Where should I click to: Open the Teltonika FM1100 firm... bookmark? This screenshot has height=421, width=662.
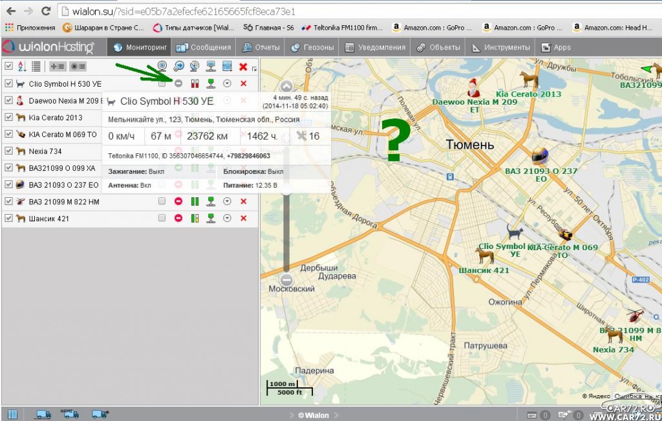342,28
